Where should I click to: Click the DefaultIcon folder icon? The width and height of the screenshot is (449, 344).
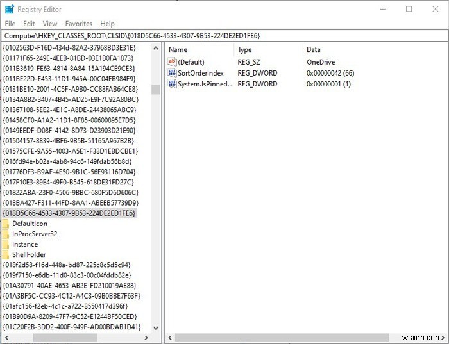pyautogui.click(x=6, y=224)
